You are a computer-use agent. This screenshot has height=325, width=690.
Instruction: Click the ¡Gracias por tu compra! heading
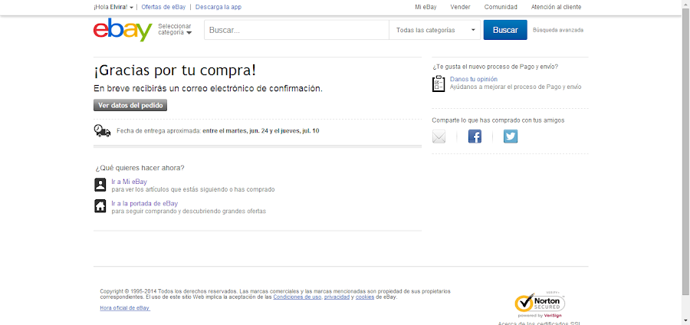(x=175, y=71)
